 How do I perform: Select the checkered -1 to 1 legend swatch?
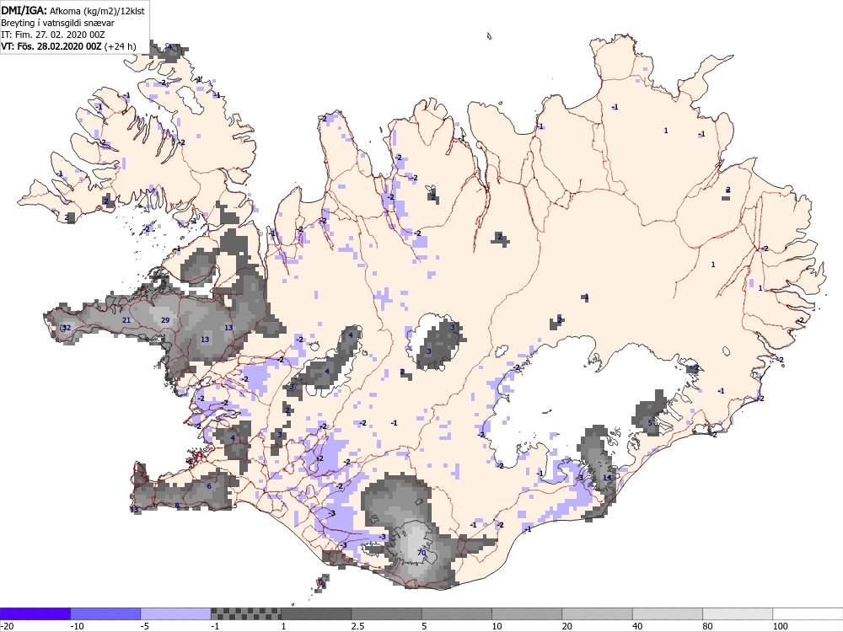[x=245, y=613]
